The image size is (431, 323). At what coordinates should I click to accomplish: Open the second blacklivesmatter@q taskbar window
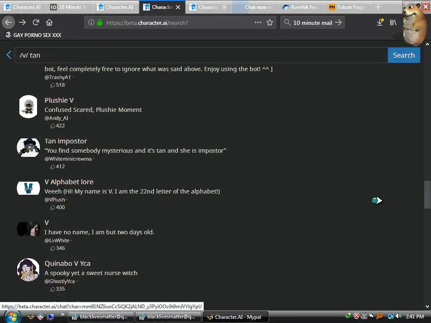coord(168,317)
